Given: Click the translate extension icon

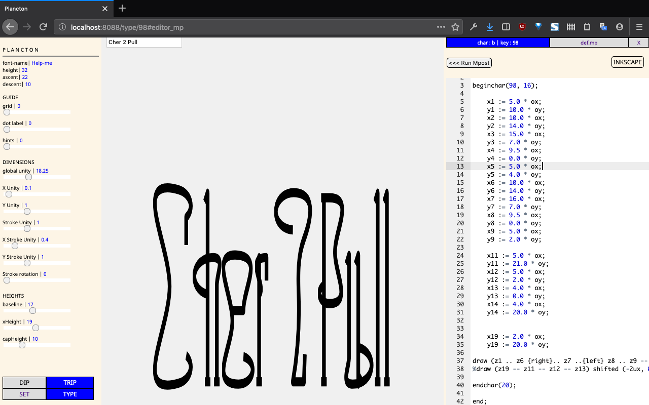Looking at the screenshot, I should point(603,27).
